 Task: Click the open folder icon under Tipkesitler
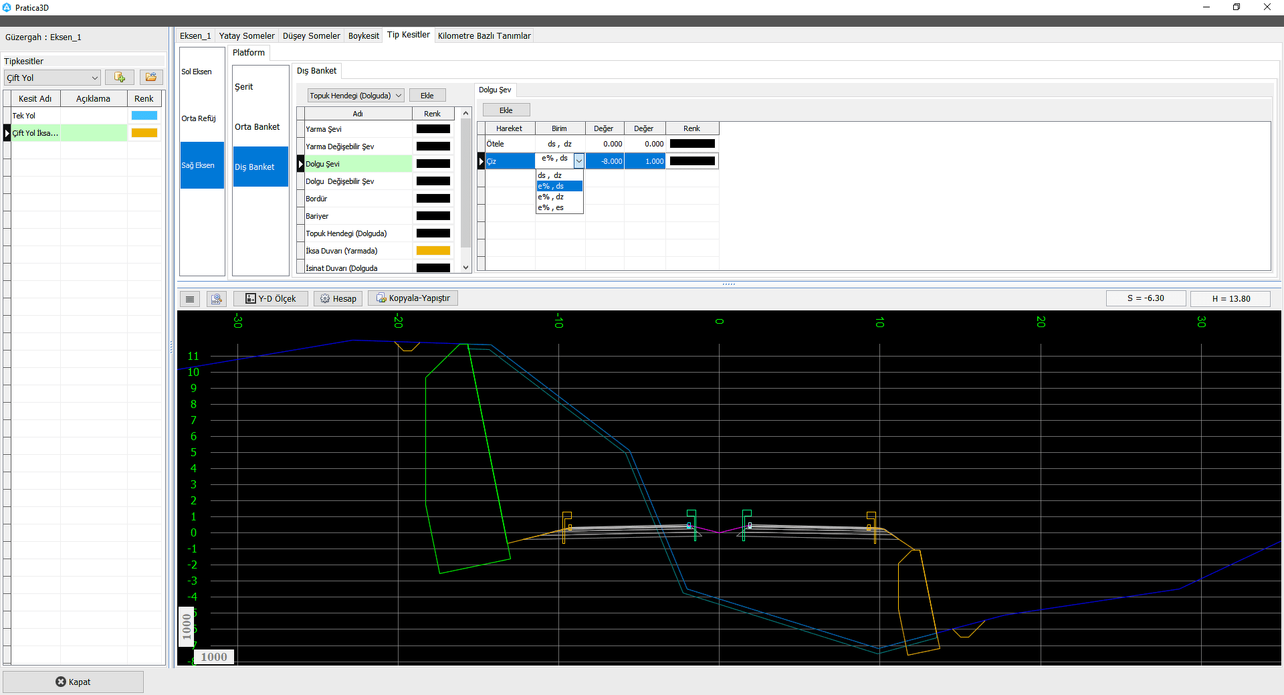pyautogui.click(x=151, y=78)
